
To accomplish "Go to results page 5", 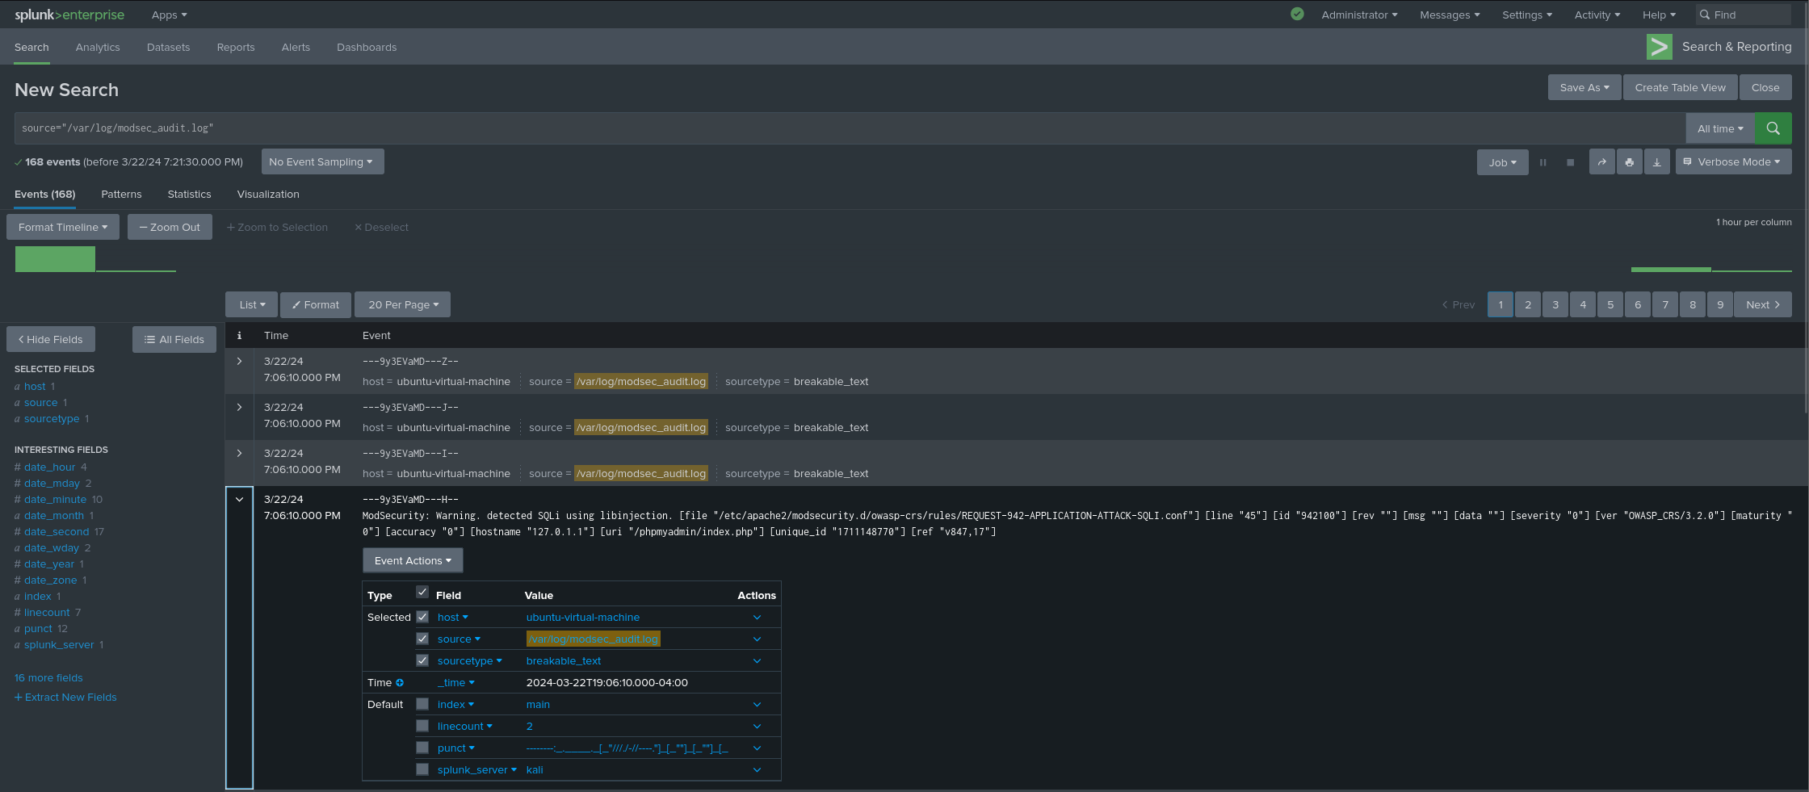I will (x=1610, y=304).
